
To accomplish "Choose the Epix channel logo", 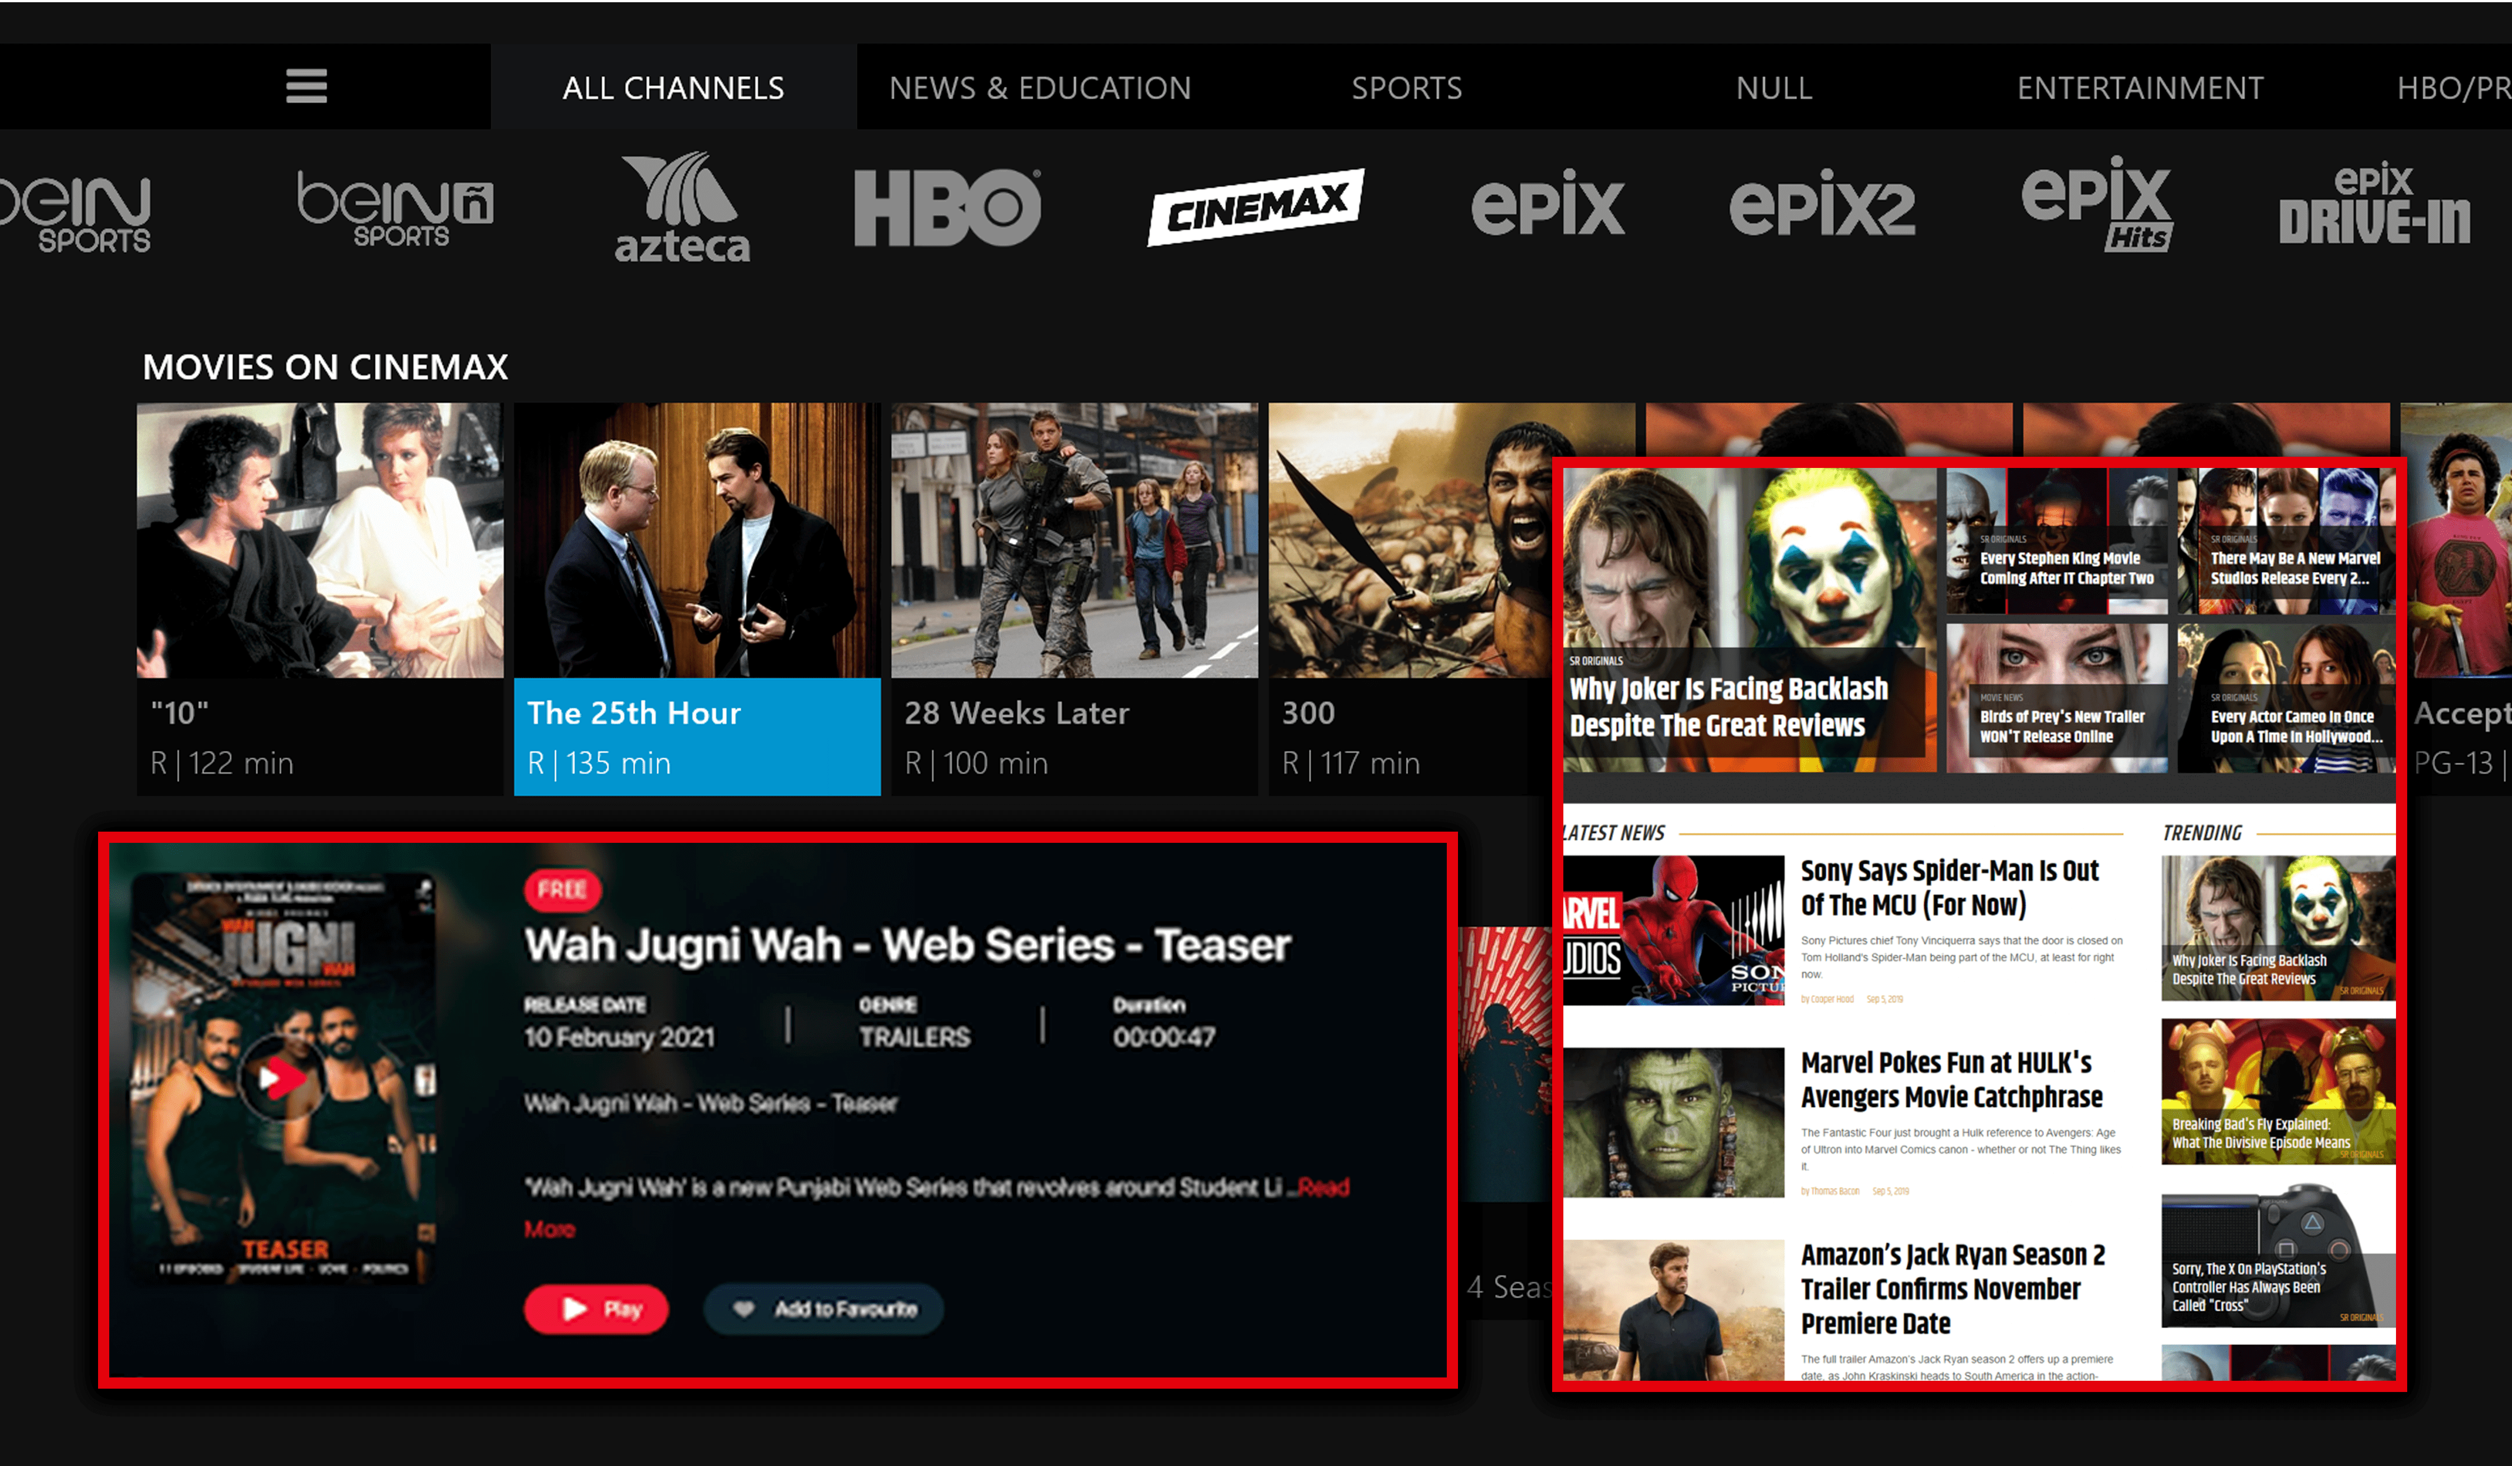I will coord(1548,203).
